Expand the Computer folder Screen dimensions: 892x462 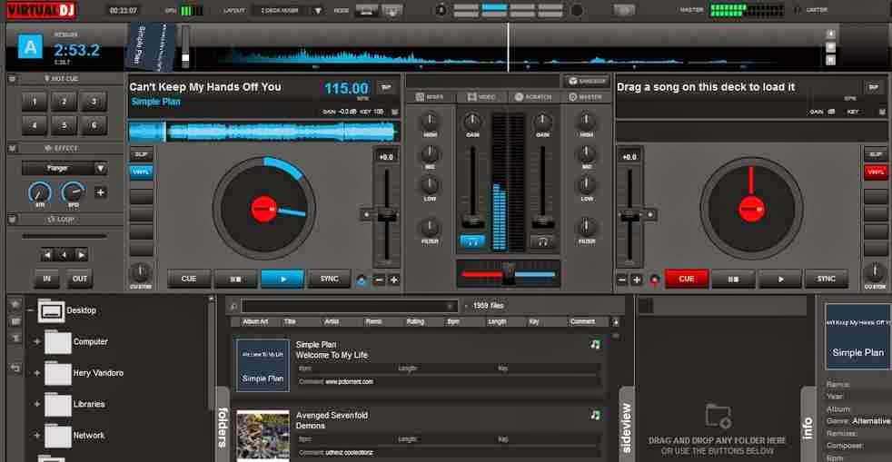(x=37, y=342)
